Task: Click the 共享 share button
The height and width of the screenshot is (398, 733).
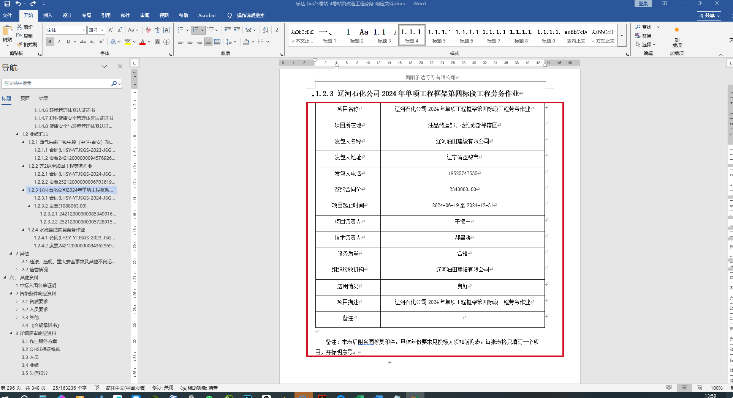Action: point(709,16)
